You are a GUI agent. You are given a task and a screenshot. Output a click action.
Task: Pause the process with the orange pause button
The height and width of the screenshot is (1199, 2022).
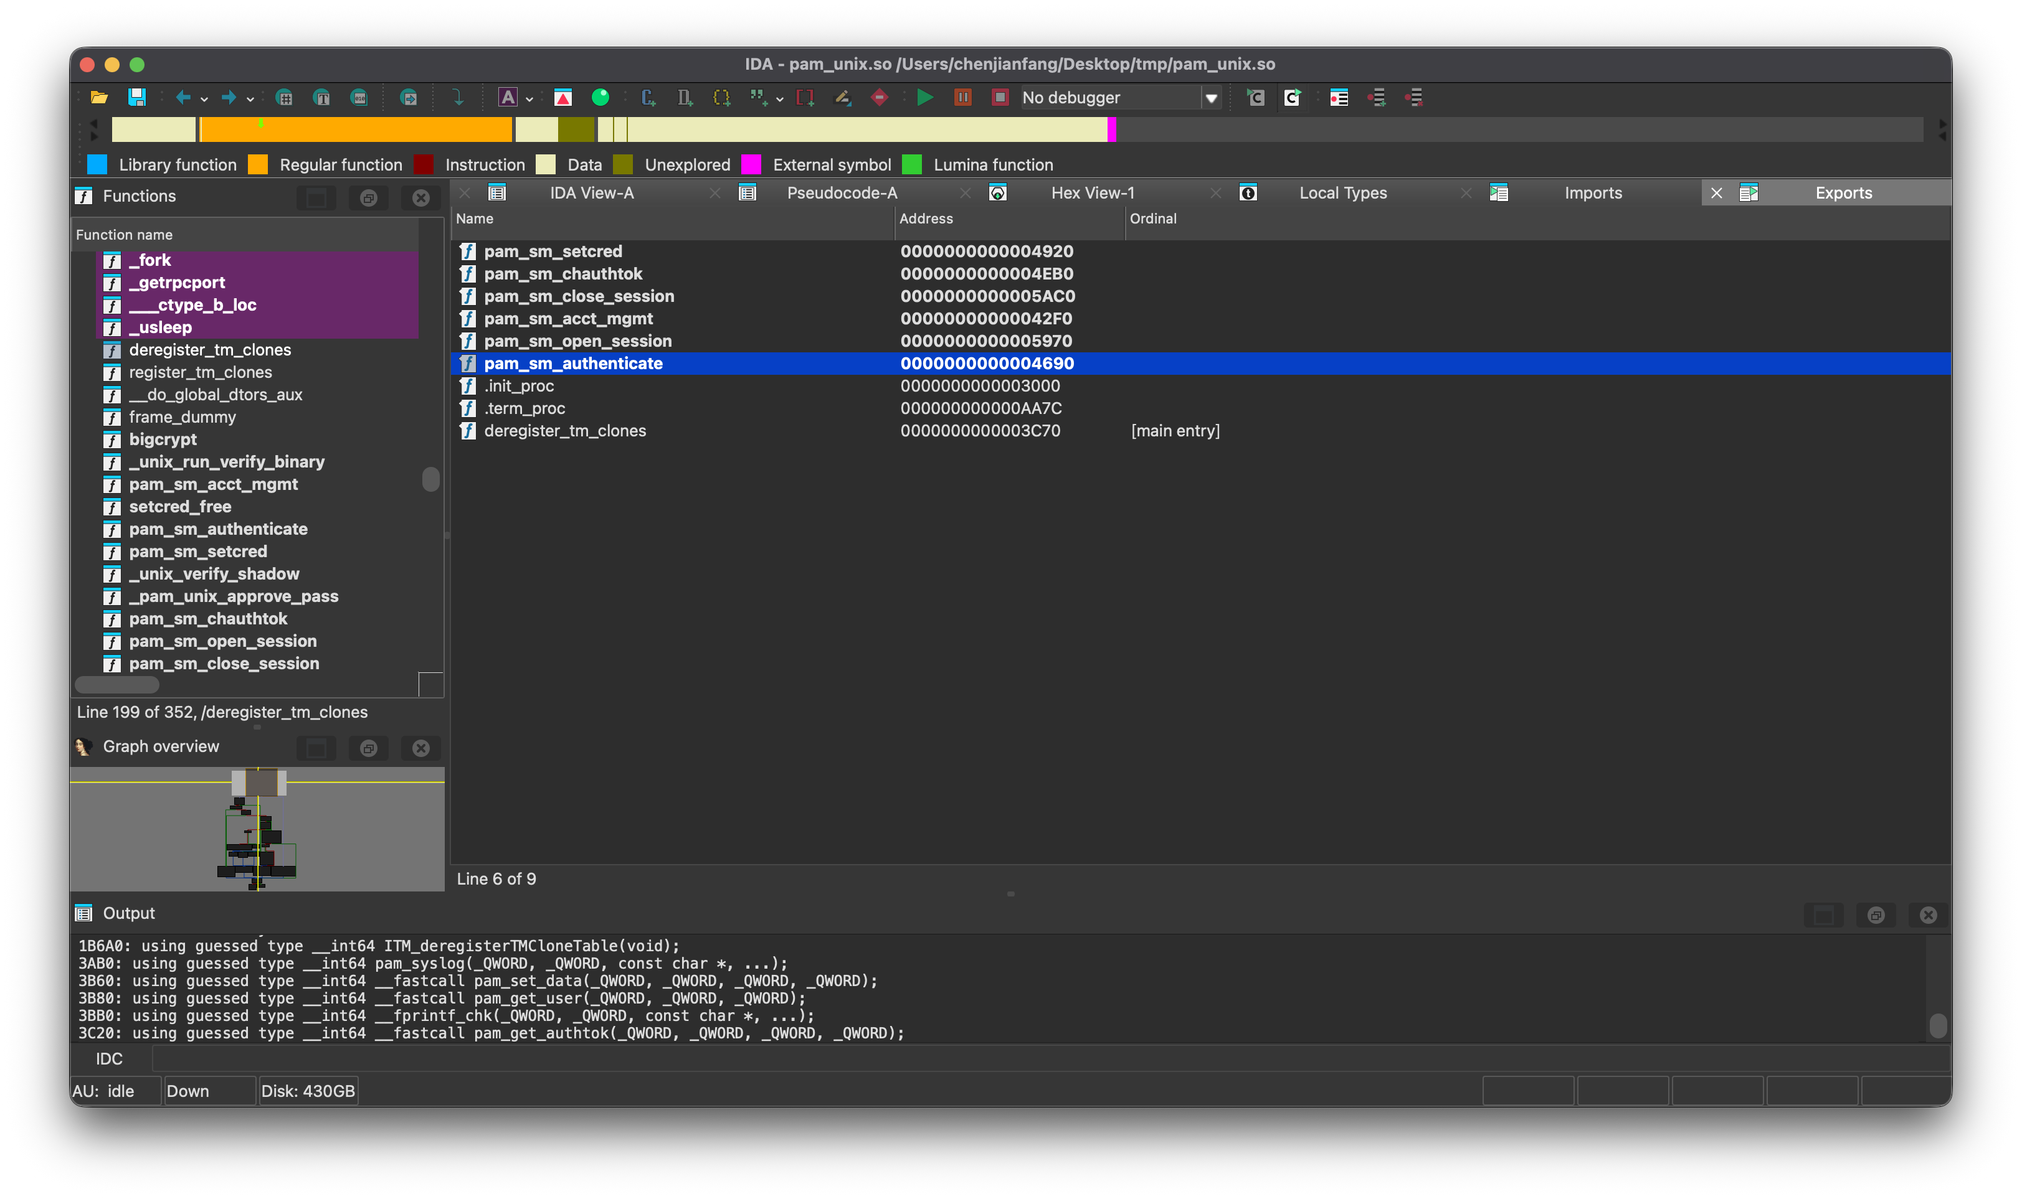click(963, 98)
